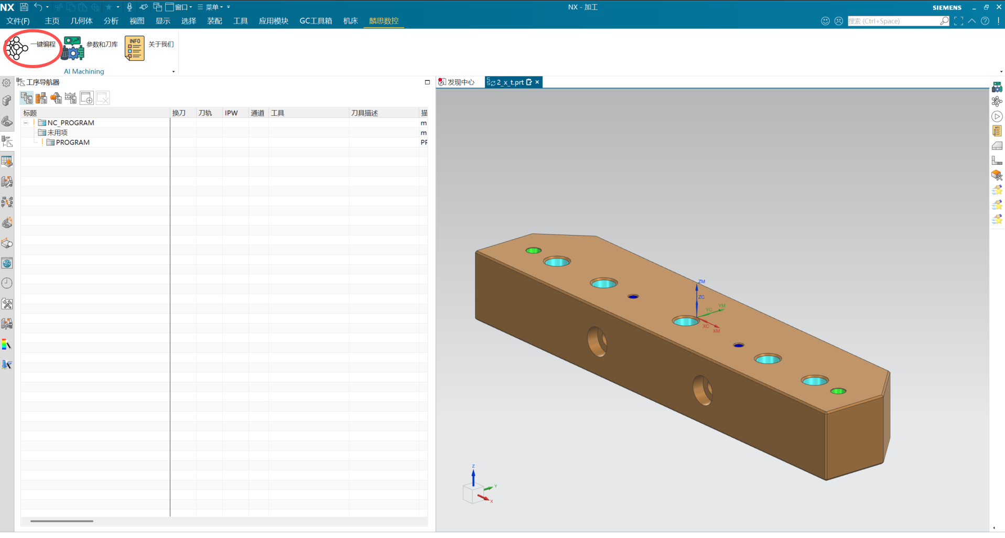Viewport: 1005px width, 538px height.
Task: Open the 关于我们 info icon
Action: 134,48
